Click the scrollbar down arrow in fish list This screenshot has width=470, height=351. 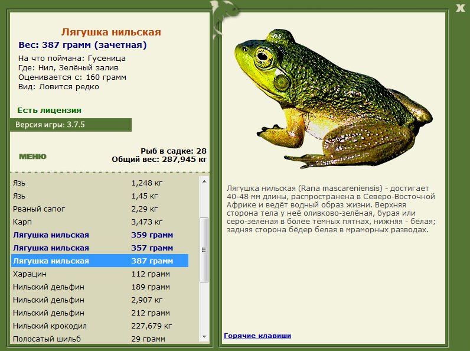click(x=204, y=337)
